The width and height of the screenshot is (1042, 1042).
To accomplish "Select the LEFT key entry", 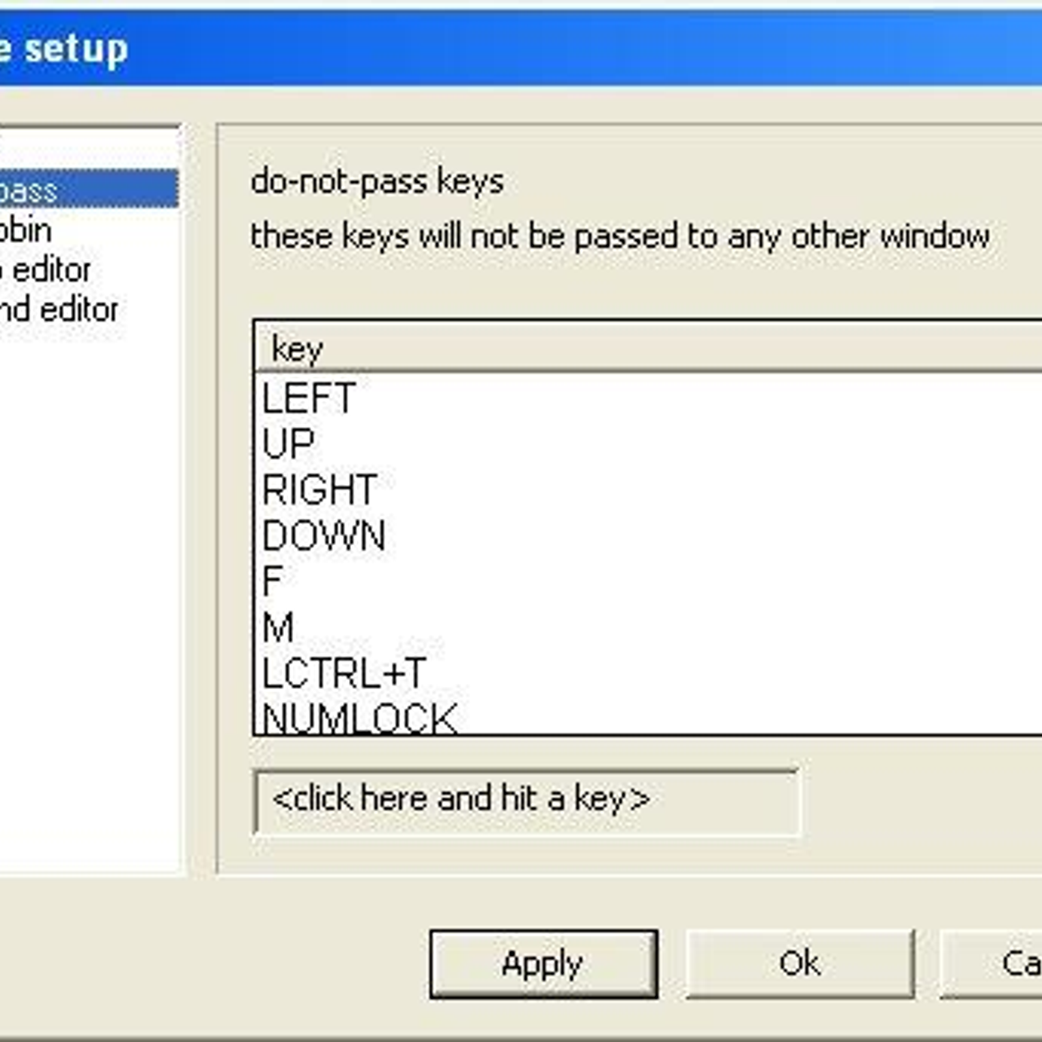I will point(309,398).
